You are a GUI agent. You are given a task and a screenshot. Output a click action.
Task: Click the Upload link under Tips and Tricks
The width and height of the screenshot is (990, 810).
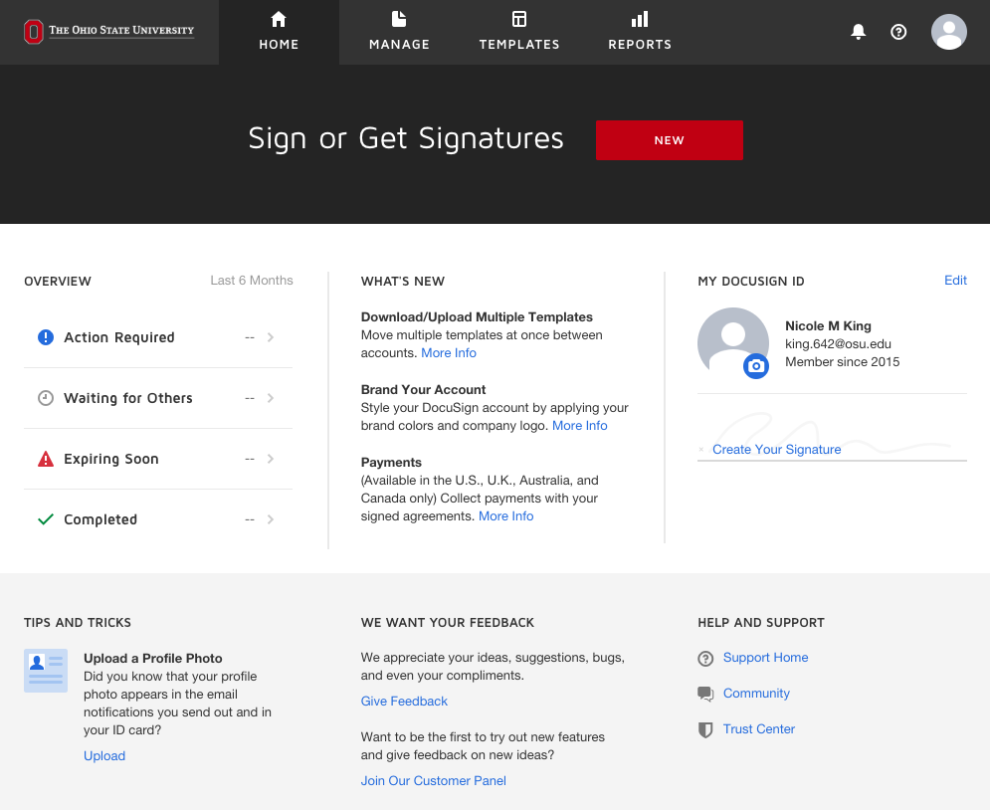[x=104, y=755]
